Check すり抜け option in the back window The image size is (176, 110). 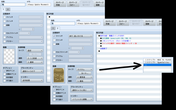pyautogui.click(x=4, y=81)
